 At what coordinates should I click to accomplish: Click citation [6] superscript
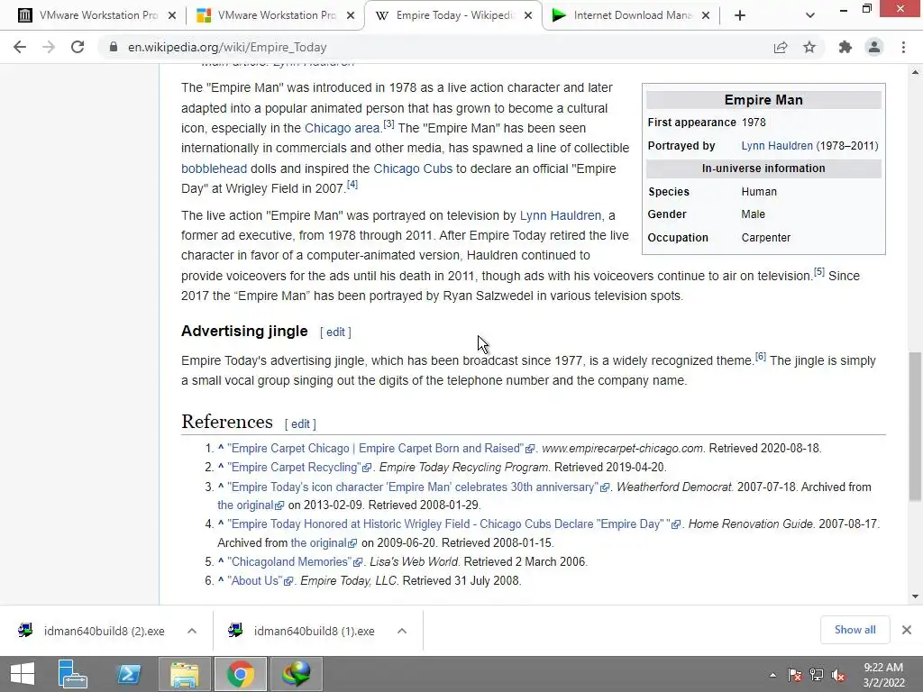click(x=761, y=356)
